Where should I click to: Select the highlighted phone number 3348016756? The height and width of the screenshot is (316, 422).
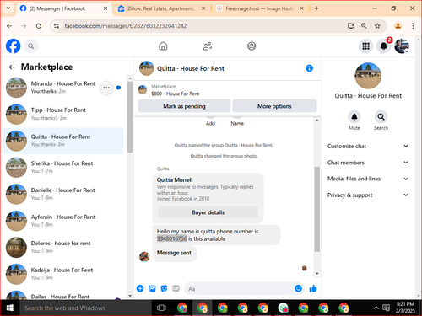pos(172,238)
